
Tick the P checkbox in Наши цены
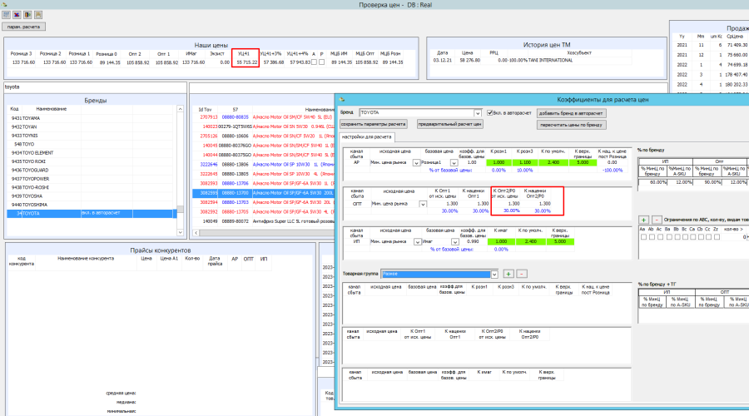[321, 62]
